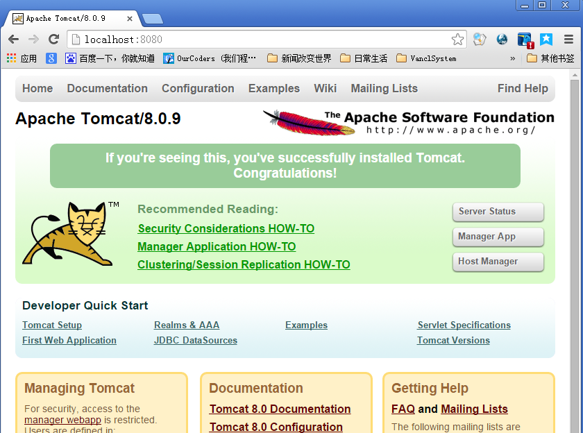This screenshot has width=583, height=433.
Task: Reload the page with the refresh icon
Action: [54, 39]
